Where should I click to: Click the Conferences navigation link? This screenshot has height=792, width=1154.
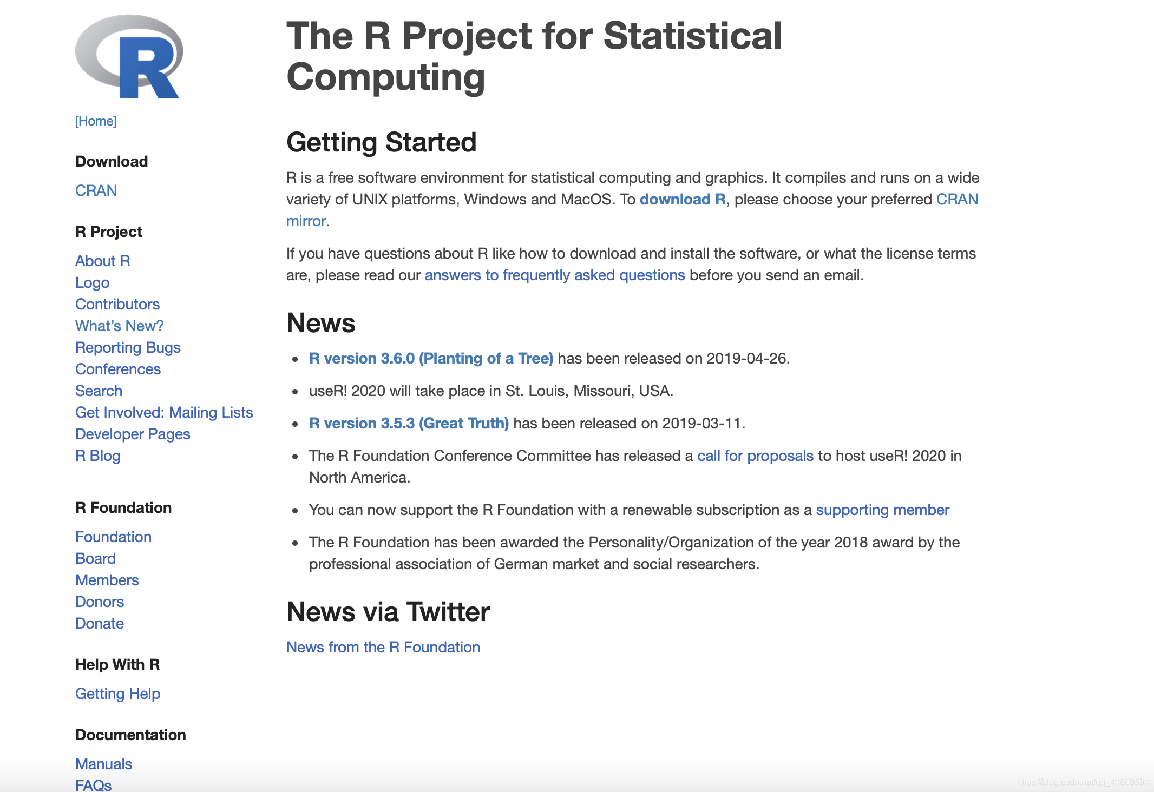point(116,368)
